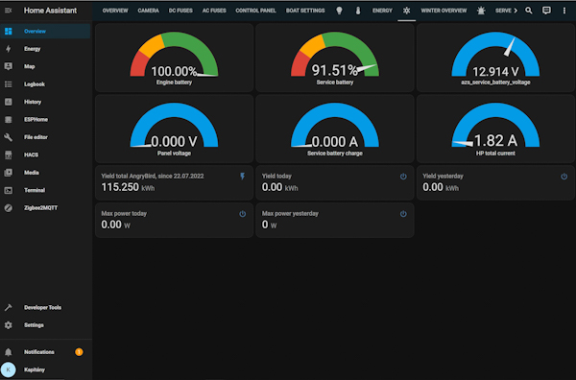Open the Kapitány user profile avatar

8,369
